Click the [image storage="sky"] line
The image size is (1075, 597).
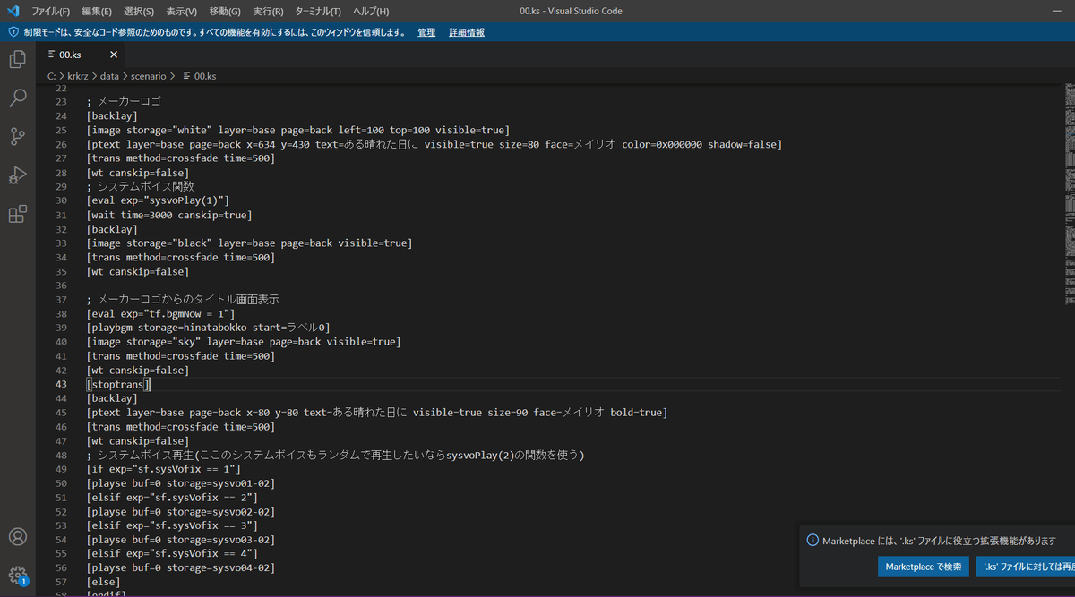pos(244,342)
